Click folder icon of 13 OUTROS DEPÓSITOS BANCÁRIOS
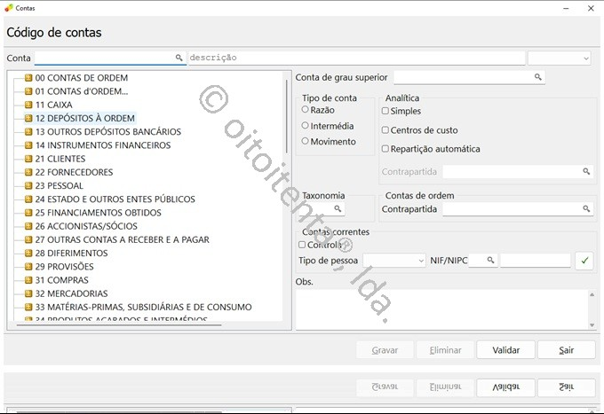Screen dimensions: 604x414 point(28,131)
